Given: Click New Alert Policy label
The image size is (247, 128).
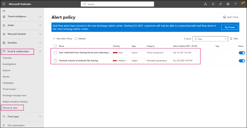Looking at the screenshot, I should (x=64, y=39).
